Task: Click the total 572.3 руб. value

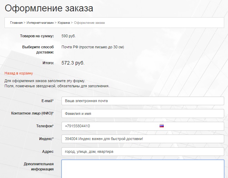Action: 73,63
